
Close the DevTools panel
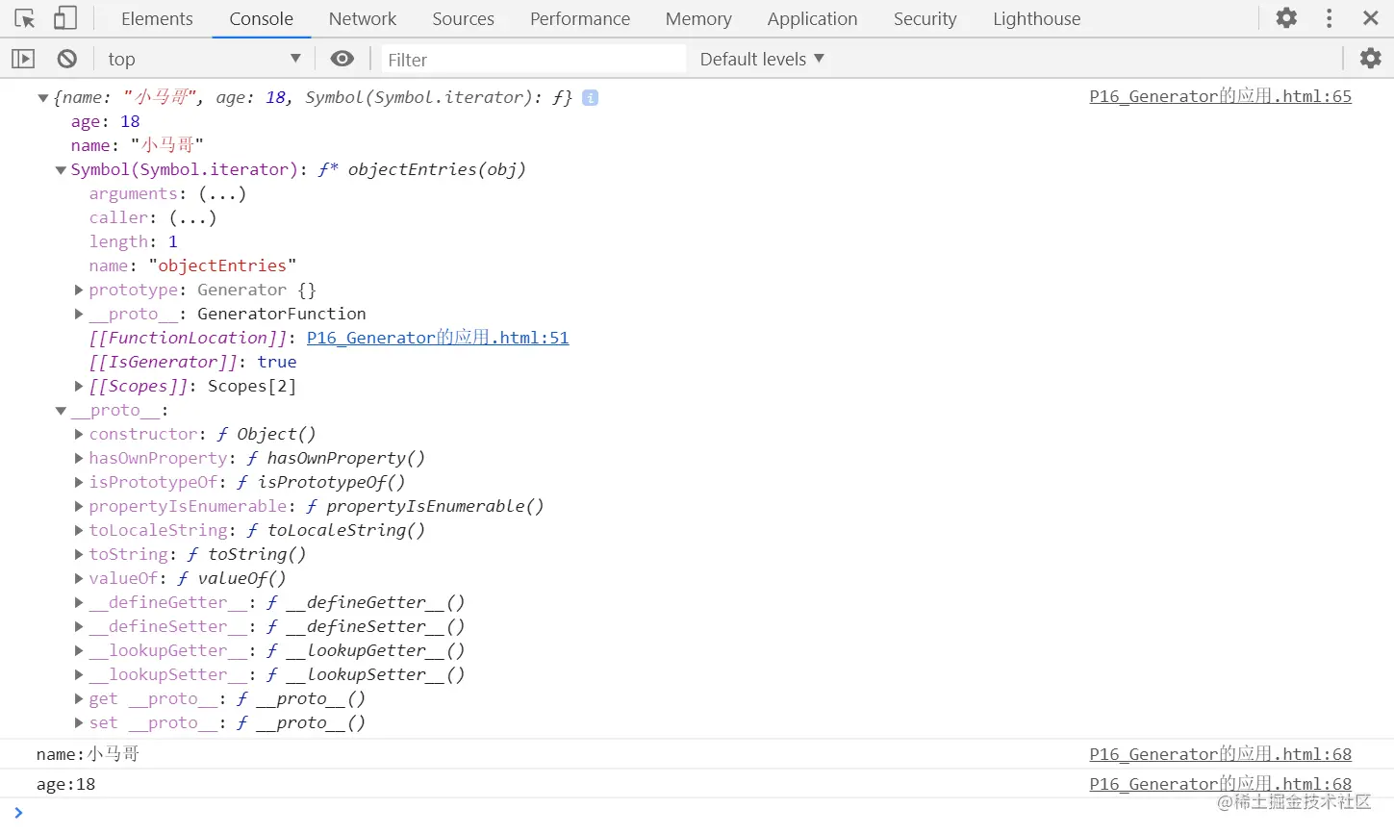[1371, 18]
